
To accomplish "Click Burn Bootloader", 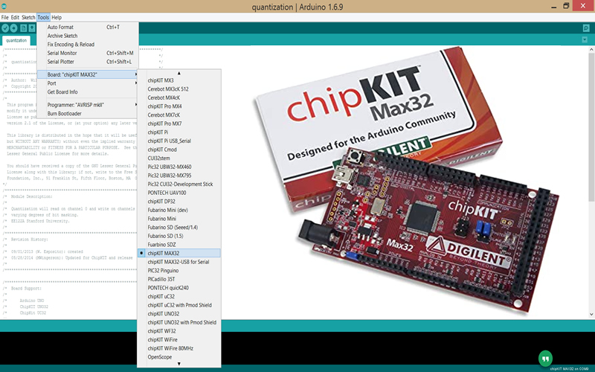I will [x=88, y=114].
